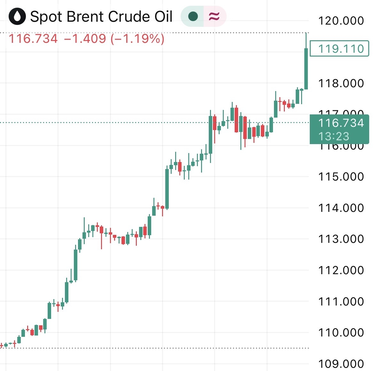
Task: Click the filled green 116.734 current price label
Action: (341, 123)
